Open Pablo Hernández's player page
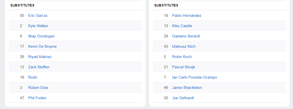This screenshot has width=293, height=109. pos(186,16)
